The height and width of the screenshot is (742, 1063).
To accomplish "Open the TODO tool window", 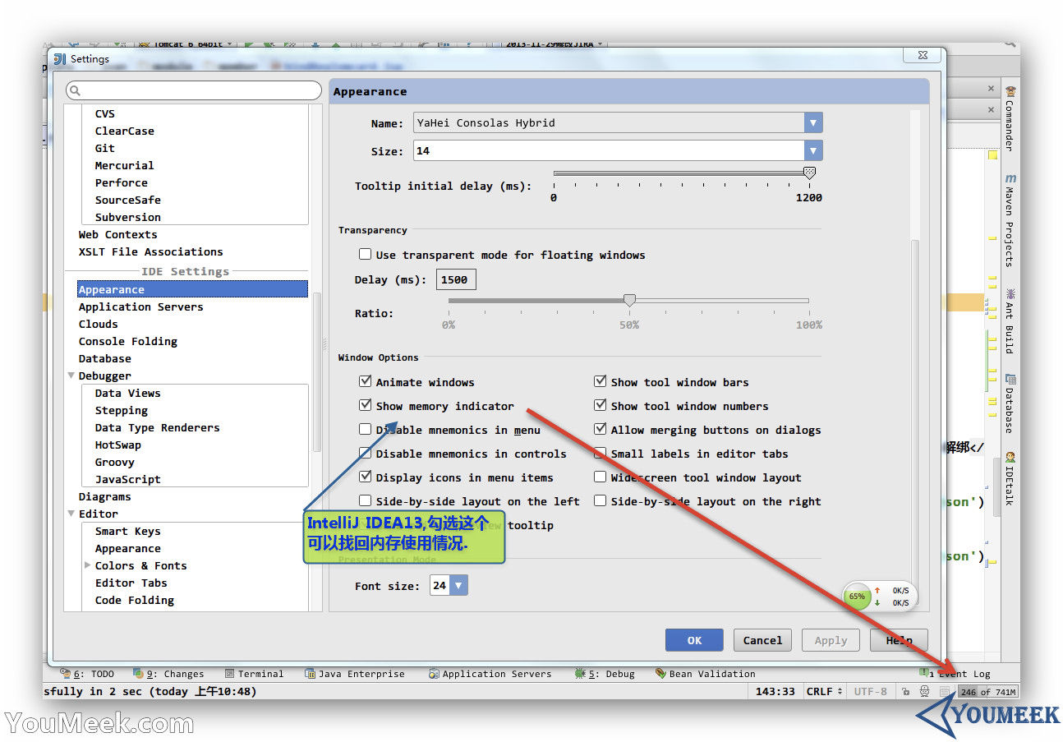I will click(89, 674).
